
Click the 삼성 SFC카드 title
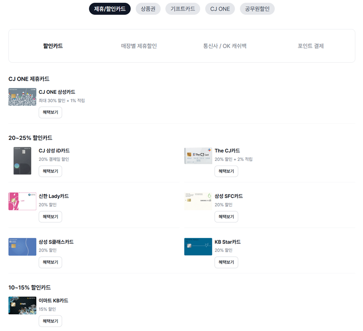[229, 196]
